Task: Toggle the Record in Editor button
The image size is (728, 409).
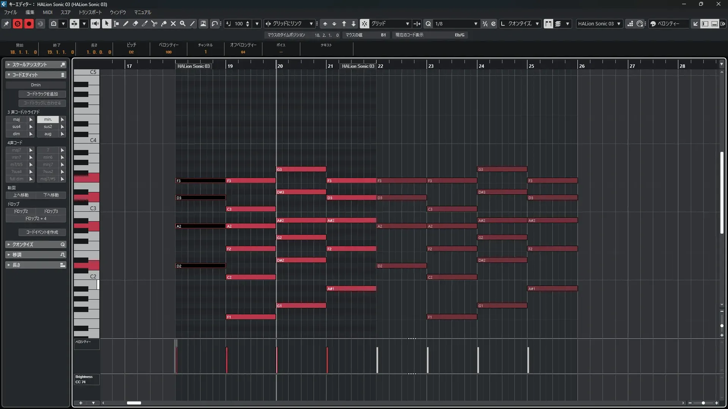Action: pos(29,23)
